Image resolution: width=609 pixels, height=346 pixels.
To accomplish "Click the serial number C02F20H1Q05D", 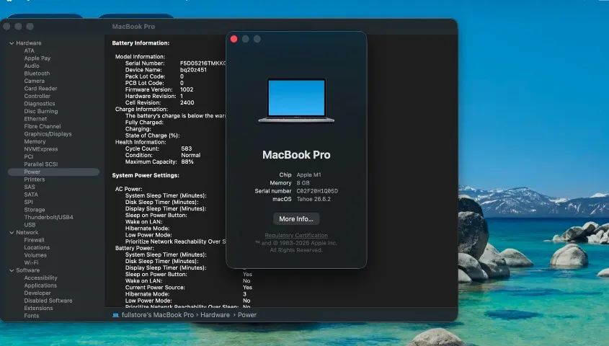I will point(317,191).
